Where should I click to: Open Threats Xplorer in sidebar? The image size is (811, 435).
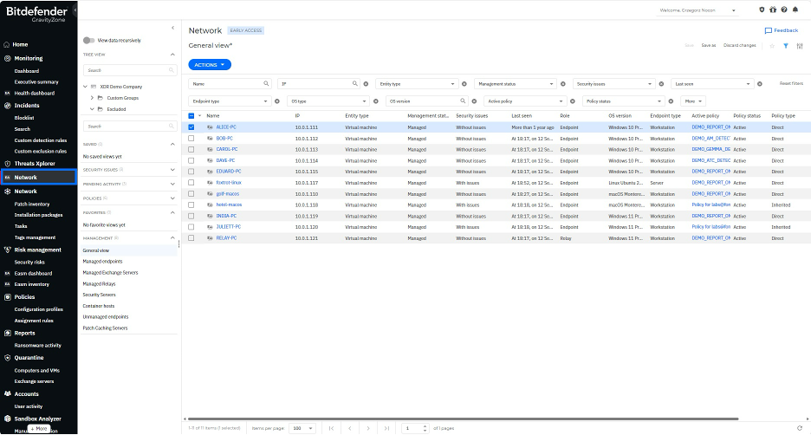coord(35,164)
